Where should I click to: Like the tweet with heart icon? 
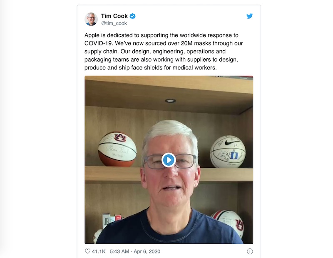pos(87,251)
